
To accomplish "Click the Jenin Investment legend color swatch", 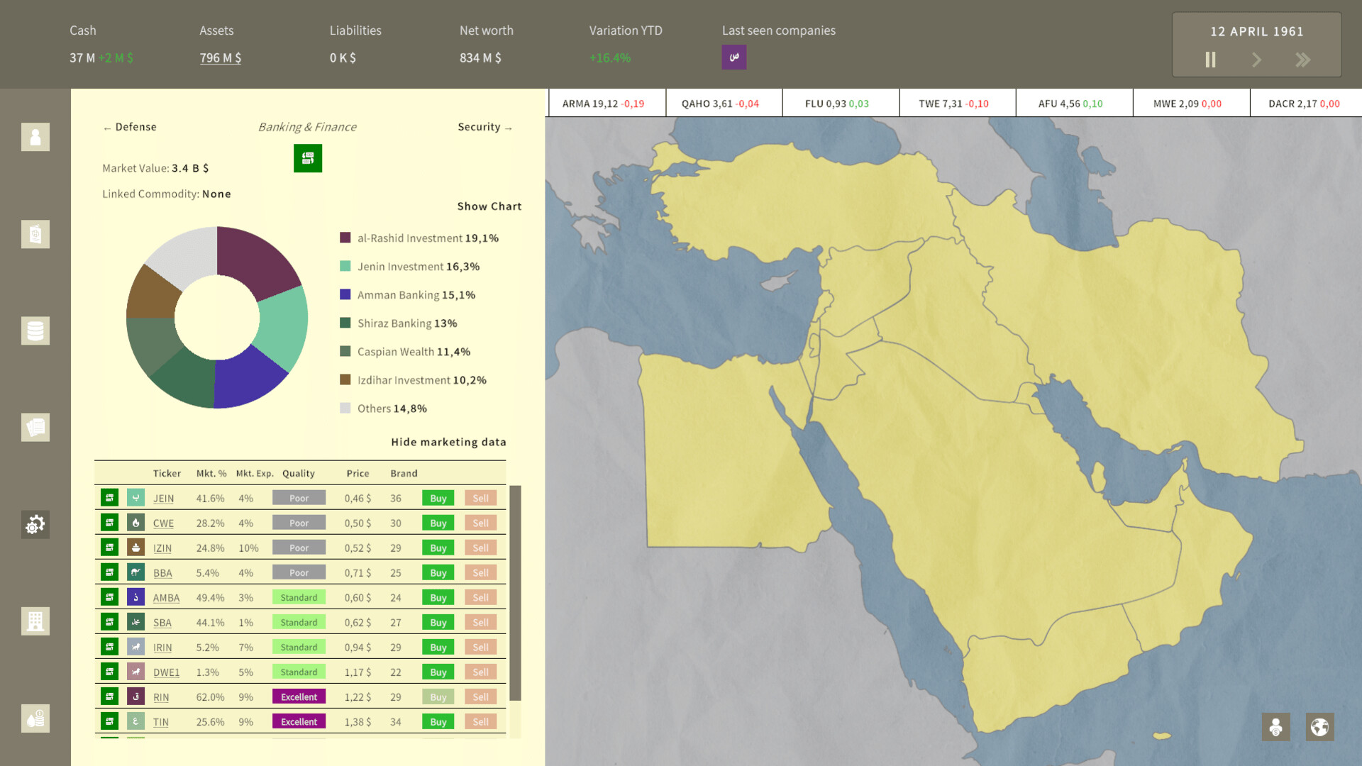I will tap(345, 266).
